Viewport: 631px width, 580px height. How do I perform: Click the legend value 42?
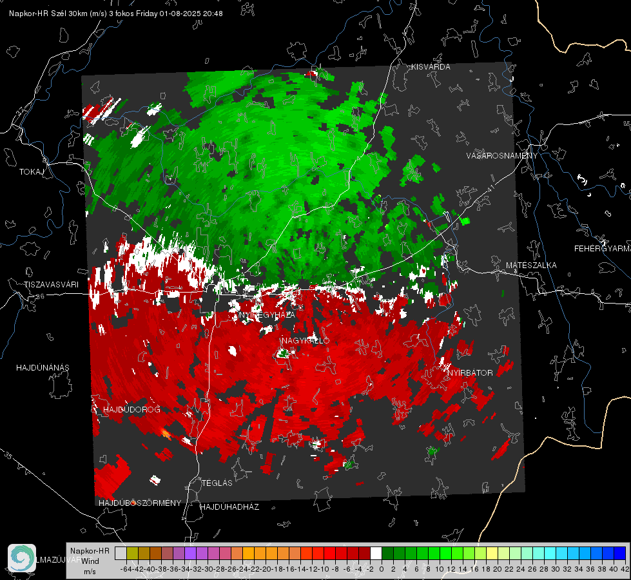coord(625,569)
